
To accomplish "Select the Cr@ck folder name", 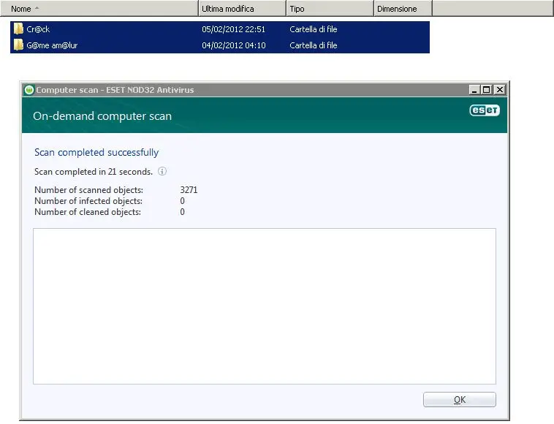I will pos(38,29).
